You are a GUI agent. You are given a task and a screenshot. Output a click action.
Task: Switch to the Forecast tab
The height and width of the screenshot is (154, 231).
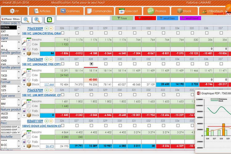128,11
